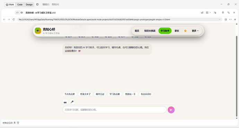Focus the chat question input field

(x=114, y=110)
